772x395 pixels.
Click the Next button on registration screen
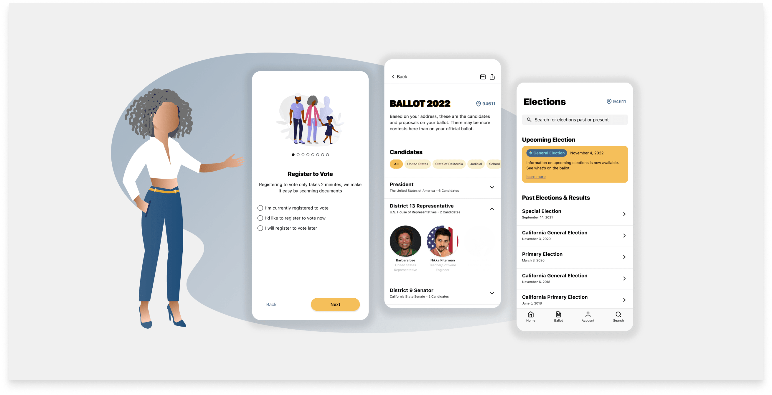point(335,304)
